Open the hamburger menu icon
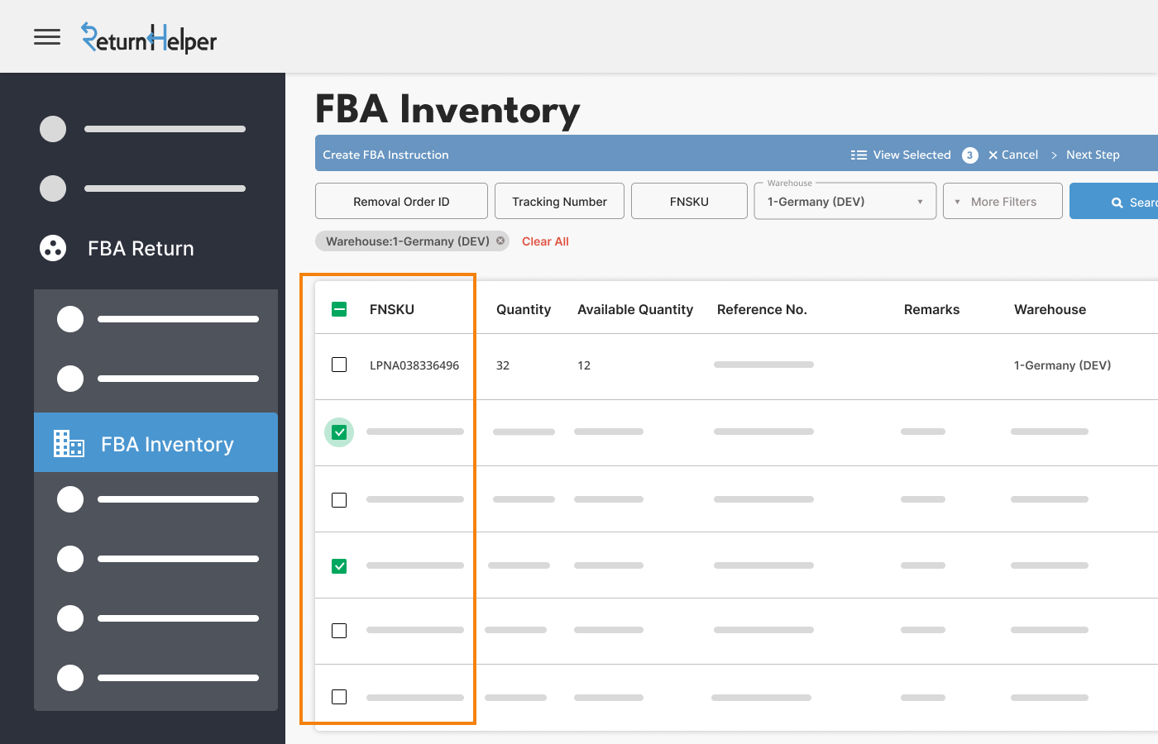The height and width of the screenshot is (744, 1158). (47, 37)
